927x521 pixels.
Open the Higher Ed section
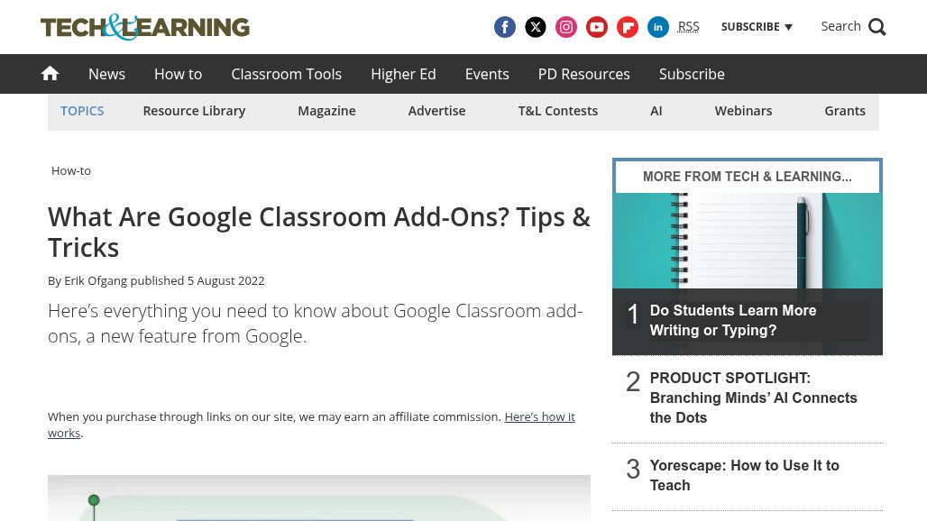[x=403, y=74]
